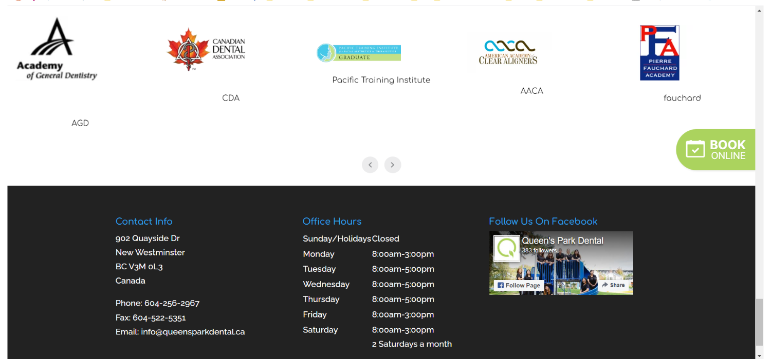The height and width of the screenshot is (359, 771).
Task: Click the Facebook cover photo thumbnail
Action: pos(561,263)
